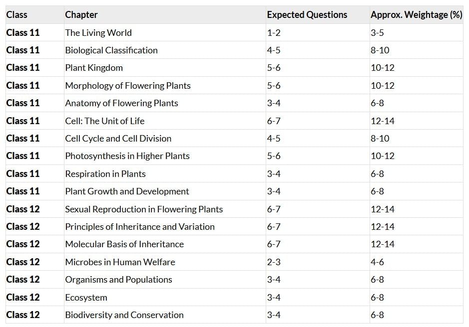Select the "Expected Questions" column header

pos(307,15)
